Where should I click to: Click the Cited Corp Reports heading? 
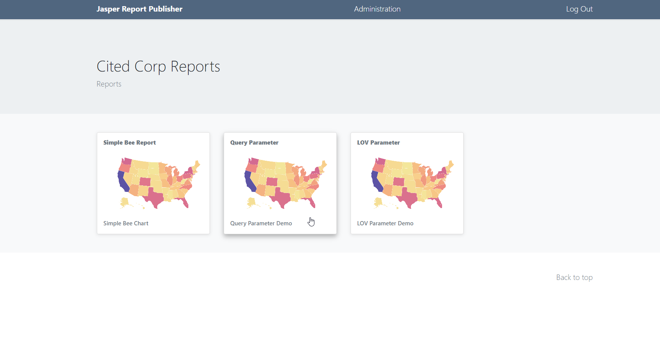(x=158, y=67)
